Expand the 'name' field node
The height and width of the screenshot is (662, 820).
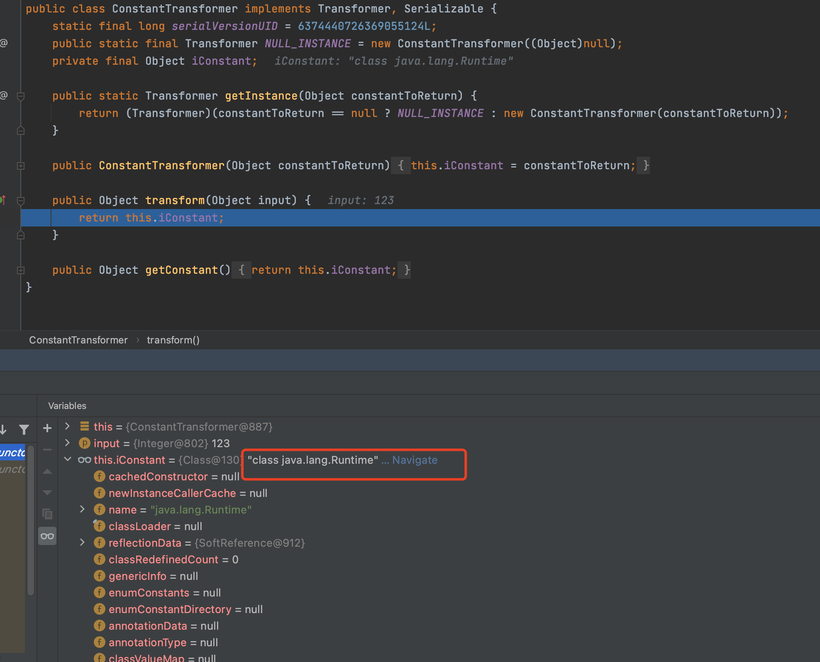click(x=82, y=509)
